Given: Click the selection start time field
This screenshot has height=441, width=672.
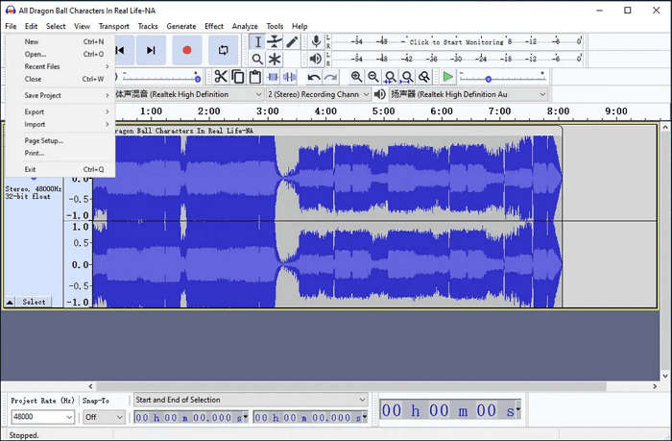Looking at the screenshot, I should tap(191, 417).
